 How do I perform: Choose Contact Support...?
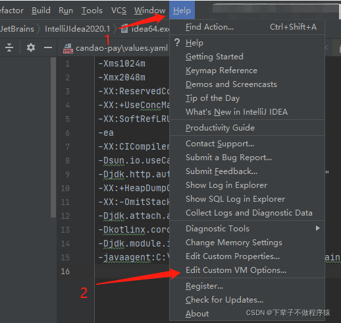click(247, 144)
